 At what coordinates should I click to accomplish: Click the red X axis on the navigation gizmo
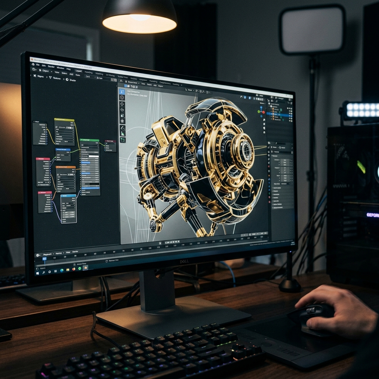(x=264, y=112)
